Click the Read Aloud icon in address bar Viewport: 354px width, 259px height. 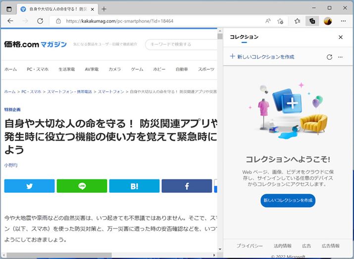pos(268,21)
